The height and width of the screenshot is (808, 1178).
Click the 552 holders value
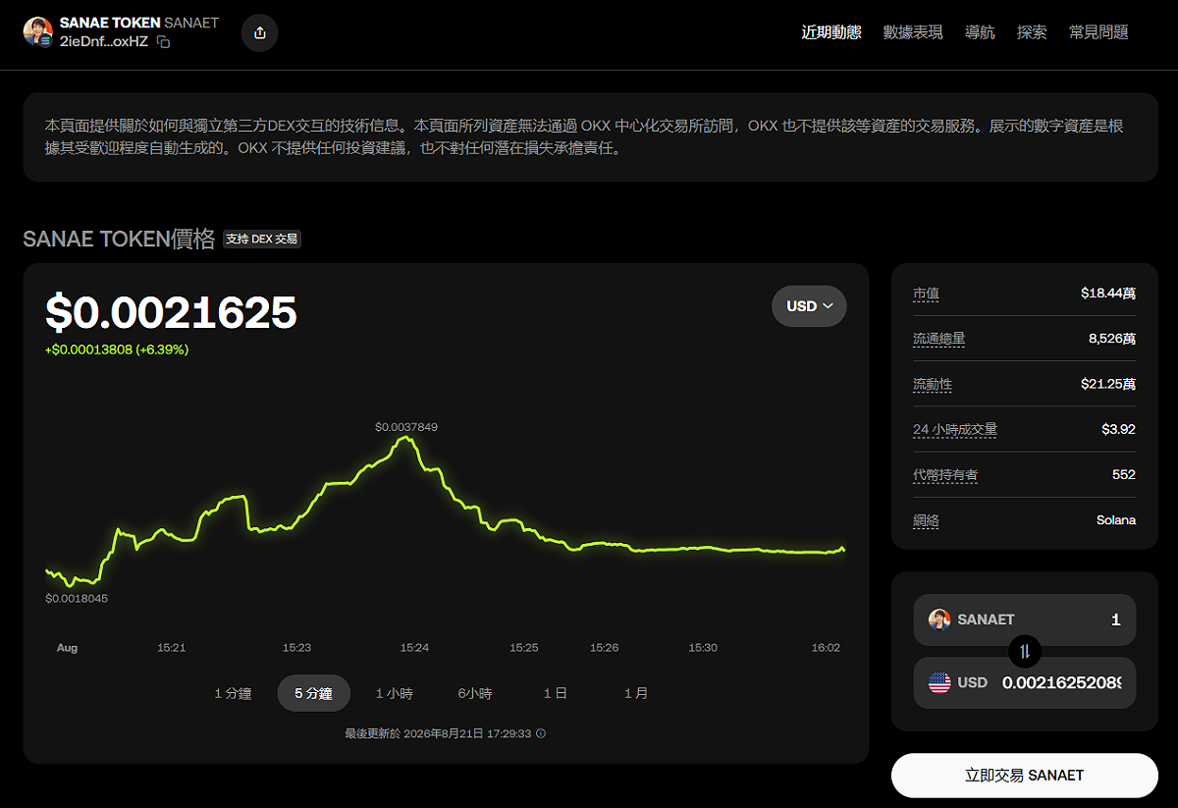point(1124,475)
